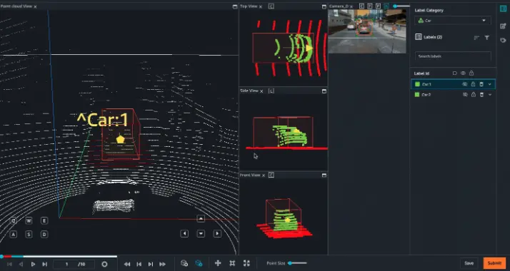This screenshot has height=271, width=510.
Task: Click the frame number input field
Action: tap(74, 264)
